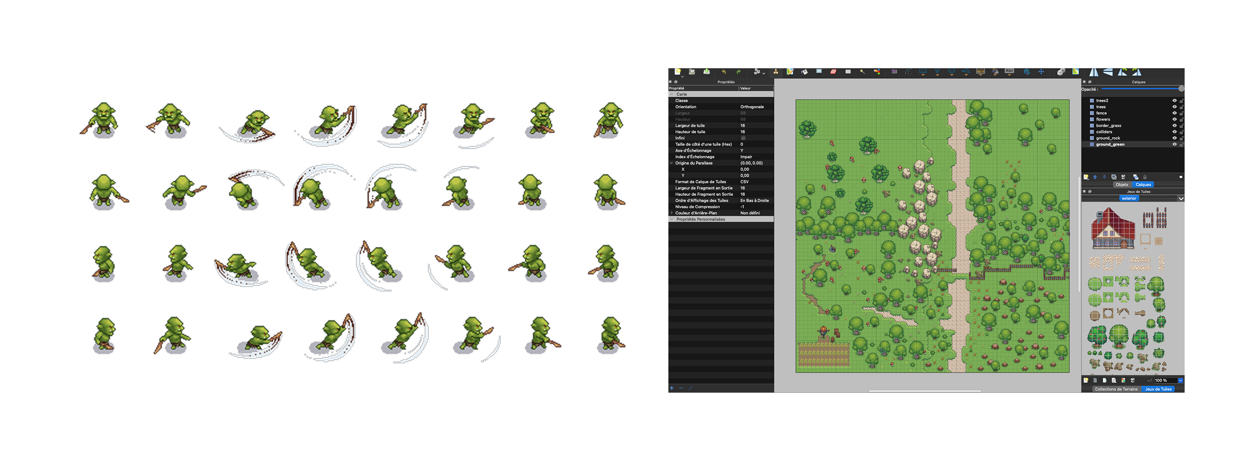Collapse the Carte property group
Viewport: 1253px width, 461px height.
[672, 94]
